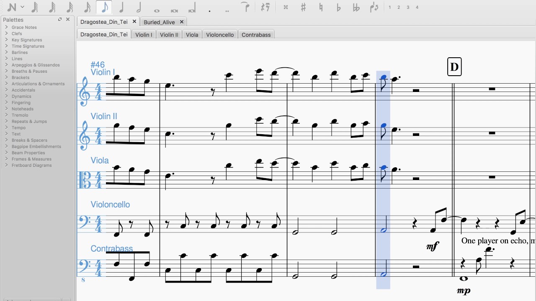536x301 pixels.
Task: Select the mf dynamic marking
Action: pos(433,247)
